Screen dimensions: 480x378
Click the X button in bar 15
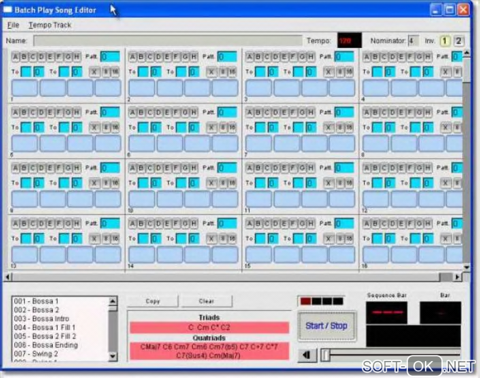coord(328,239)
